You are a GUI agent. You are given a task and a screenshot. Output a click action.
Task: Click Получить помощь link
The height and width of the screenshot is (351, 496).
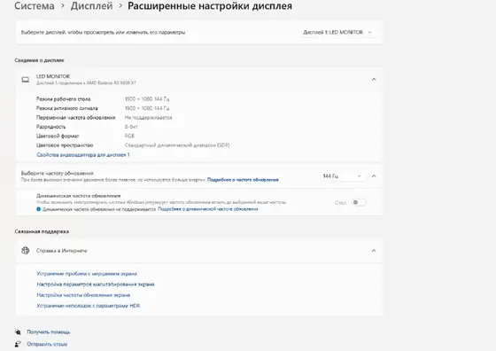coord(49,332)
